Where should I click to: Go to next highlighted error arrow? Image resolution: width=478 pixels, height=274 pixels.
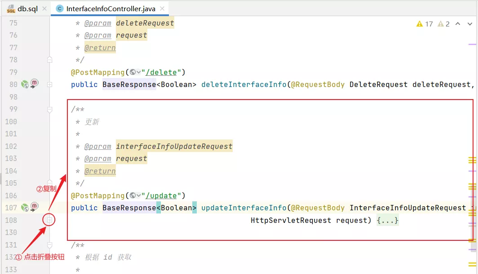(x=470, y=24)
